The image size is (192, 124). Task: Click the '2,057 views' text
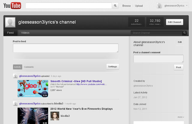pos(56,90)
